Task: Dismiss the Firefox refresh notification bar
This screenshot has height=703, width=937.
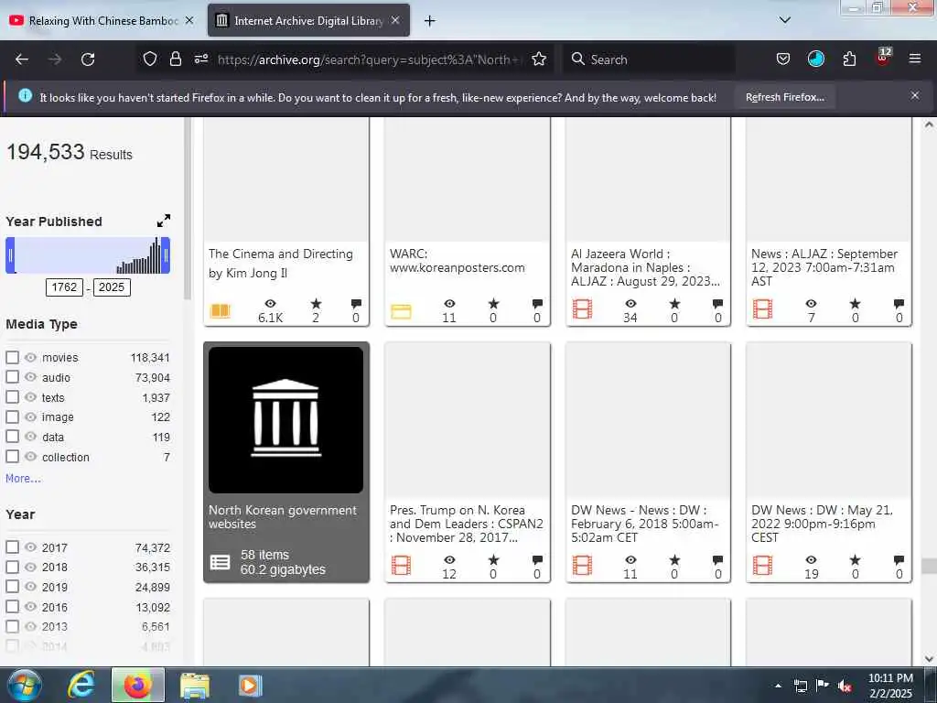Action: (x=914, y=95)
